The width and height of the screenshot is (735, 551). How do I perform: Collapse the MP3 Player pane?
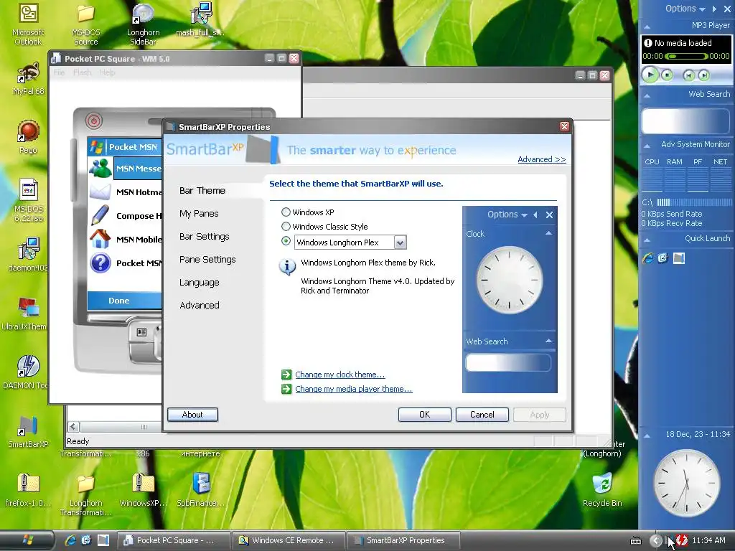click(x=647, y=27)
